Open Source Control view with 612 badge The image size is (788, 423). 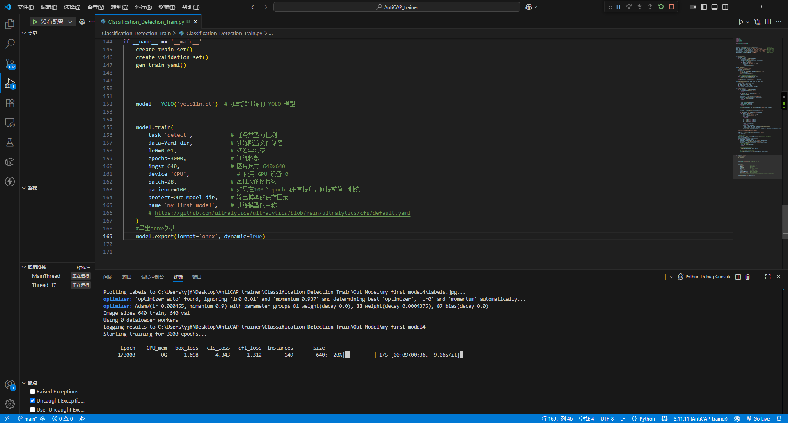click(10, 64)
